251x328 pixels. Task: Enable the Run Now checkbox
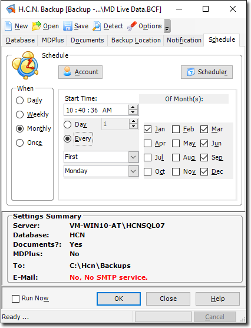(x=15, y=299)
